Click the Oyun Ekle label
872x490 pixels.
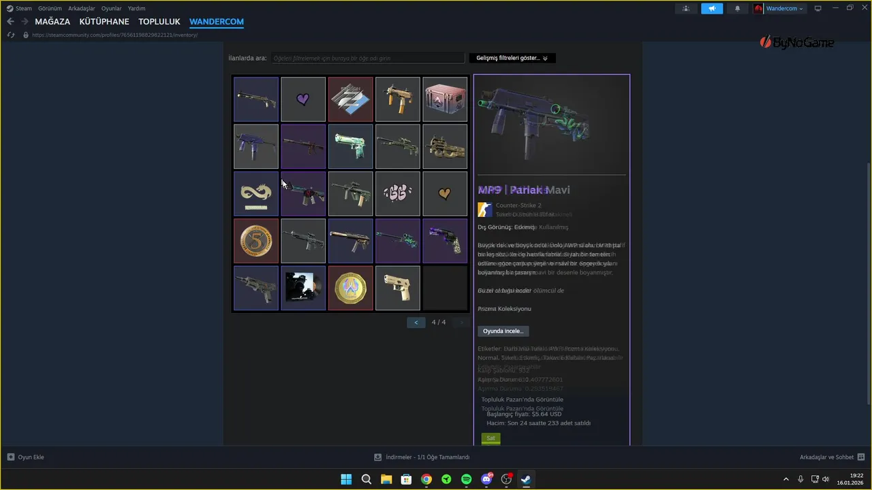[x=31, y=457]
